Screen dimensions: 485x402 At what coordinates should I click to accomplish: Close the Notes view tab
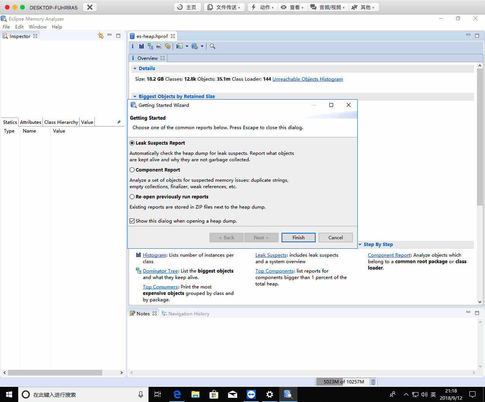(155, 314)
